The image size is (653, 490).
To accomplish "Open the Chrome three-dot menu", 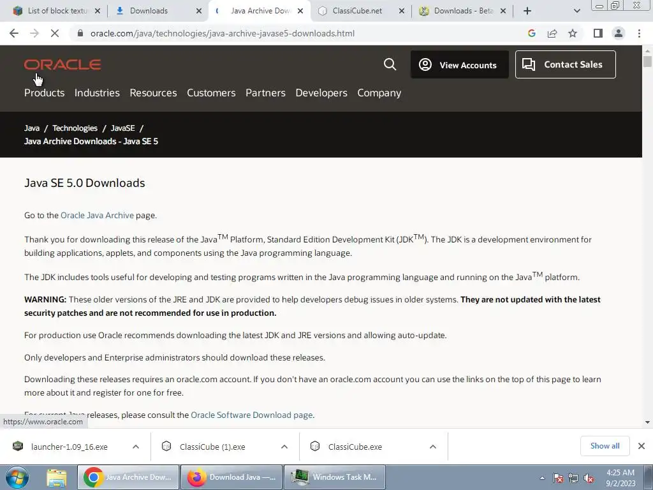I will 639,33.
